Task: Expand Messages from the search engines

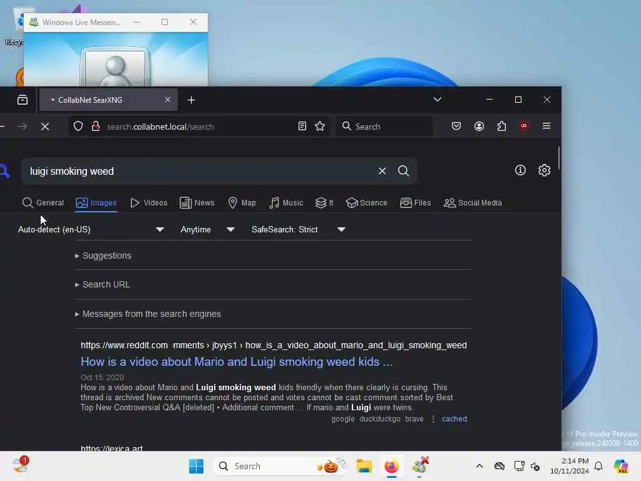Action: click(148, 314)
